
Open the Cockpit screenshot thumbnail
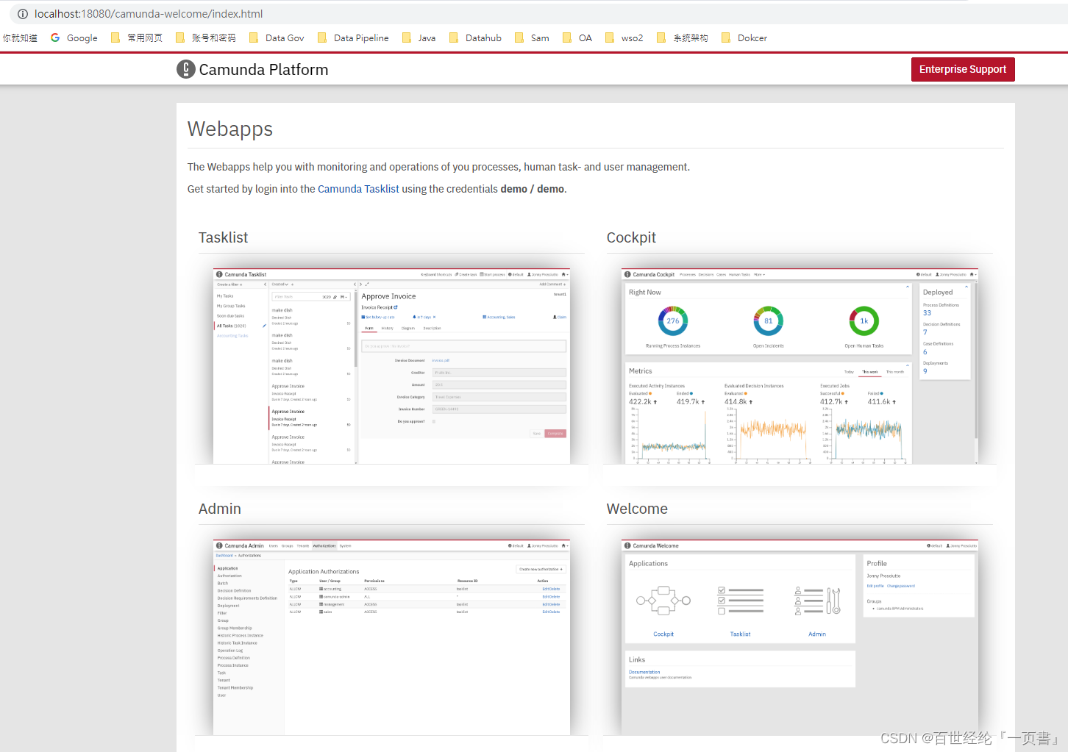pos(800,366)
